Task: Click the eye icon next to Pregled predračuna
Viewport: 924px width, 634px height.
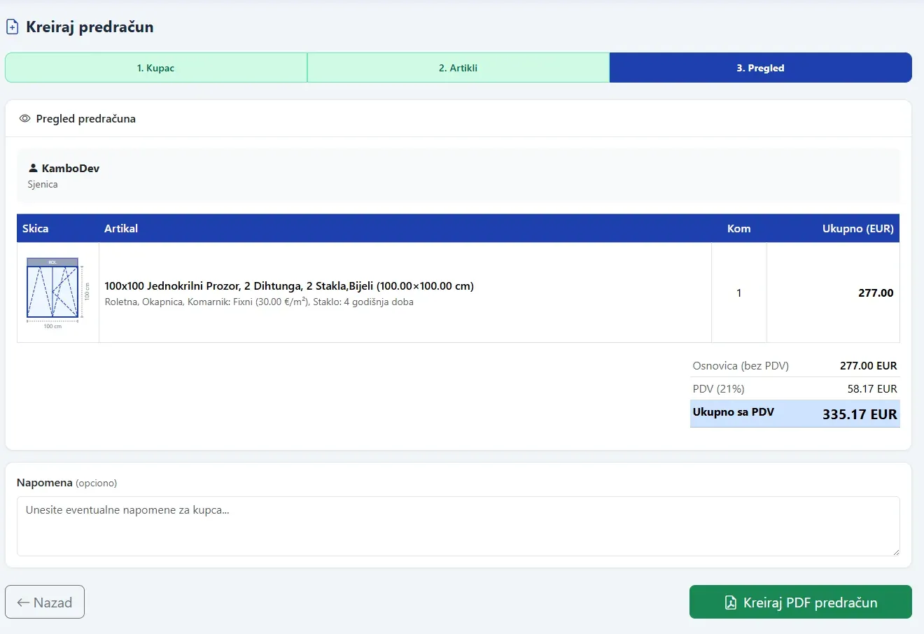Action: tap(24, 119)
